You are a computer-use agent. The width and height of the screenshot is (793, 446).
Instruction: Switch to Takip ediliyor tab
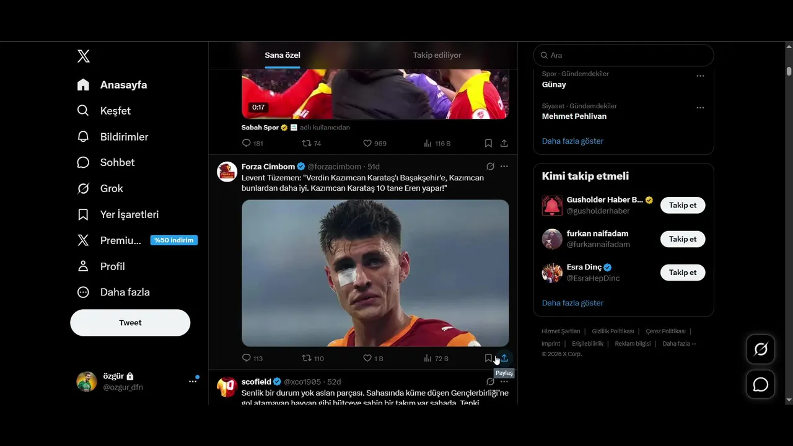click(x=437, y=55)
